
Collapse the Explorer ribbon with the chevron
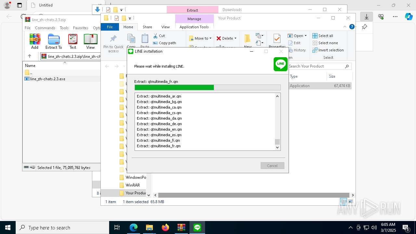click(x=345, y=27)
